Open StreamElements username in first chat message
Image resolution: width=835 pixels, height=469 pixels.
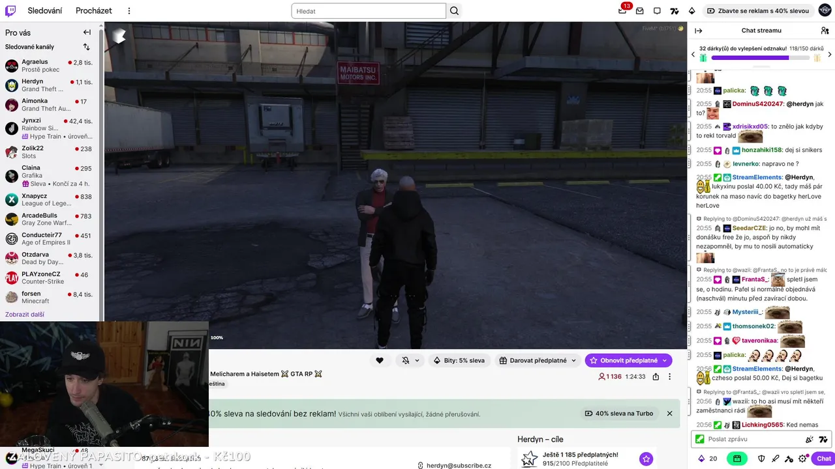point(757,177)
